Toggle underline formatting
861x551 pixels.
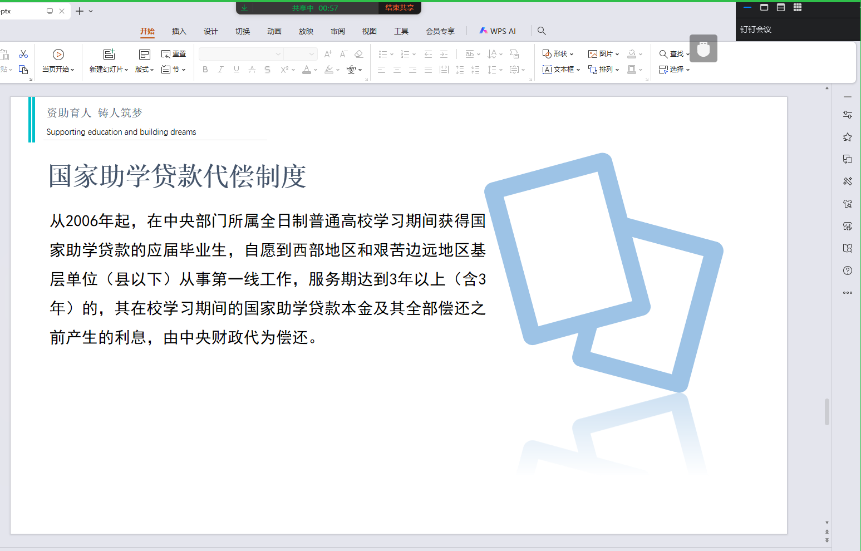(237, 70)
